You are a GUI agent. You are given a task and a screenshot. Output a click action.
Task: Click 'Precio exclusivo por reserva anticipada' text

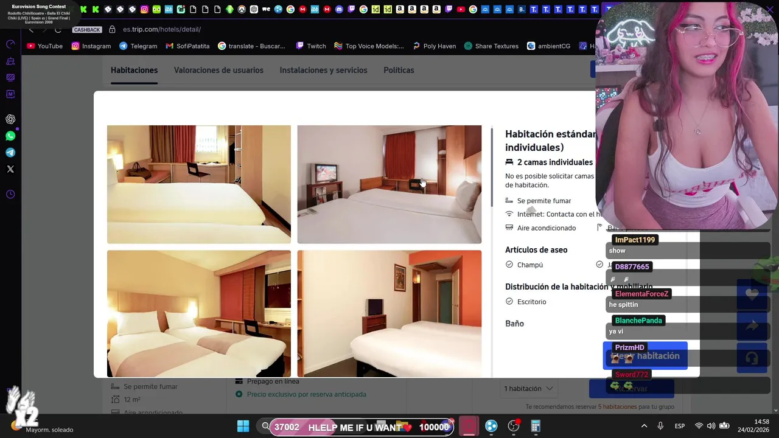click(x=306, y=394)
